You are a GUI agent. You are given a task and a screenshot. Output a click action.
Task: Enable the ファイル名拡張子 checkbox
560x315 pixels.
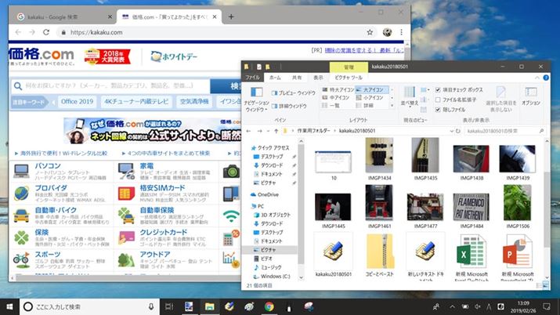pos(438,100)
